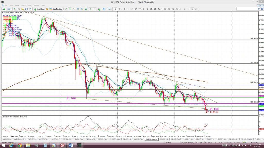Viewport: 264px width, 148px height.
Task: Switch to XAUUSD,Daily chart tab
Action: tap(138, 139)
